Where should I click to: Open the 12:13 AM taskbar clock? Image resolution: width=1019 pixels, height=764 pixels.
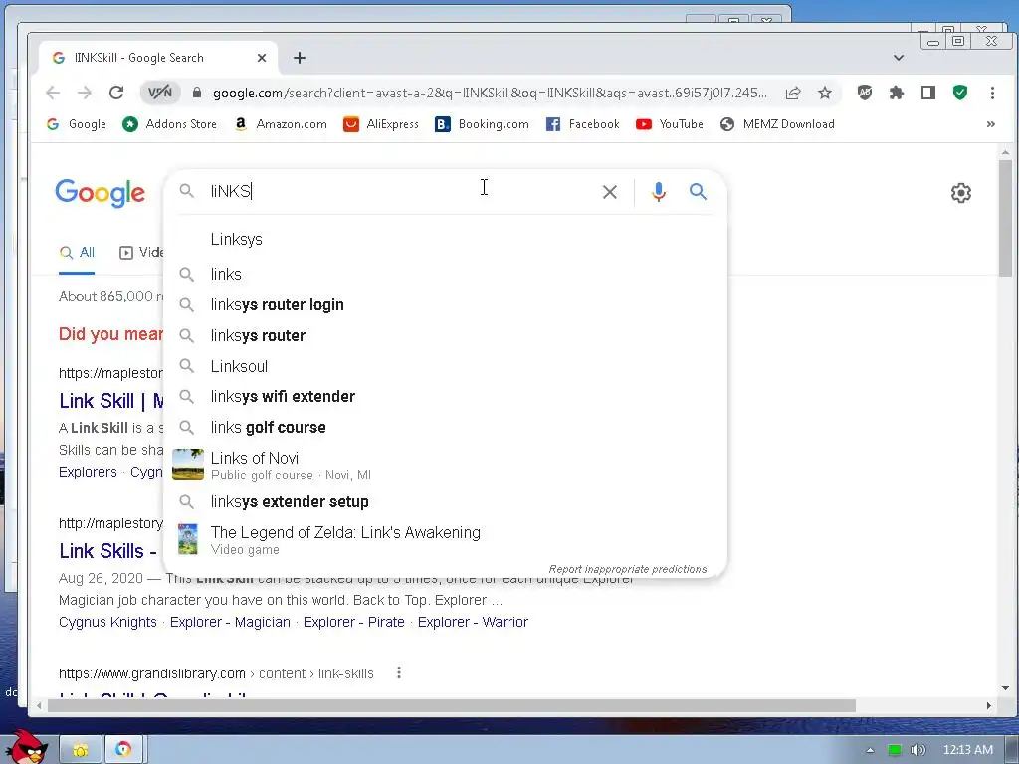click(967, 750)
